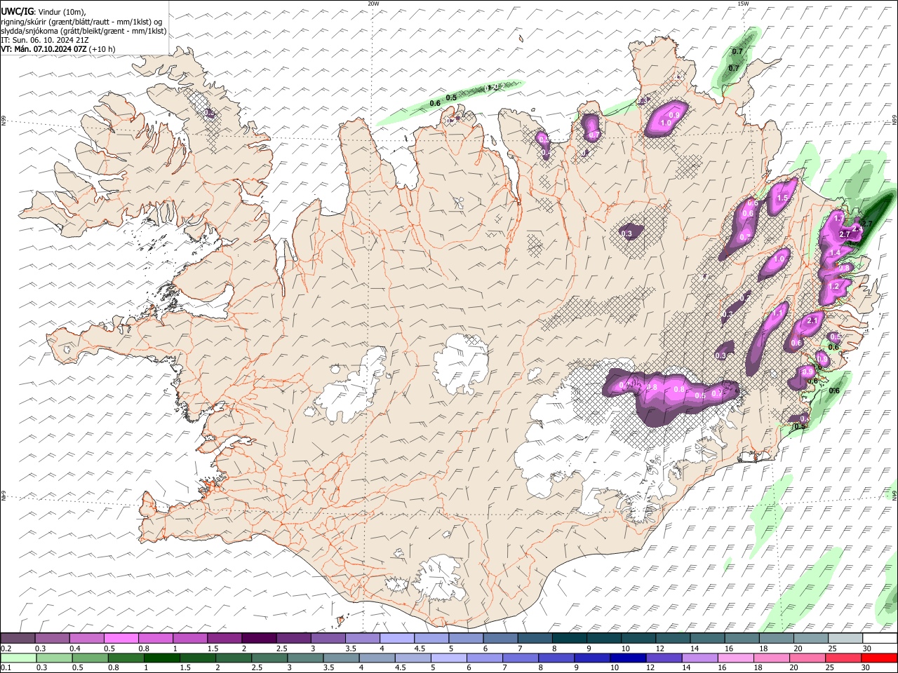This screenshot has height=673, width=898.
Task: Select the top-row 6 slate blue swatch
Action: (500, 638)
